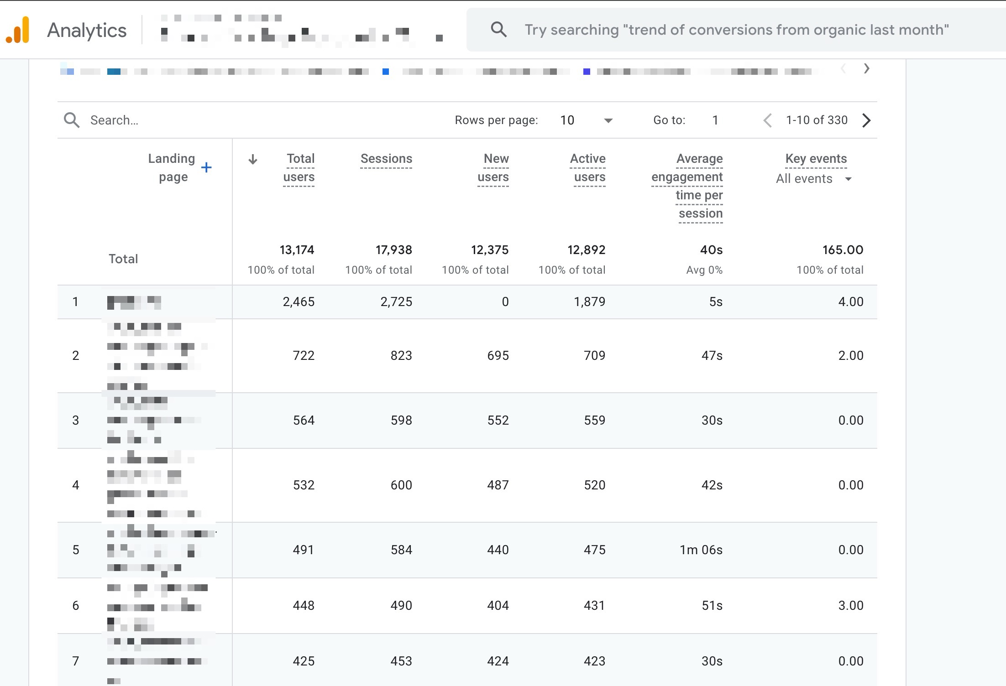Click total active users value 12,892
The image size is (1006, 686).
[587, 250]
